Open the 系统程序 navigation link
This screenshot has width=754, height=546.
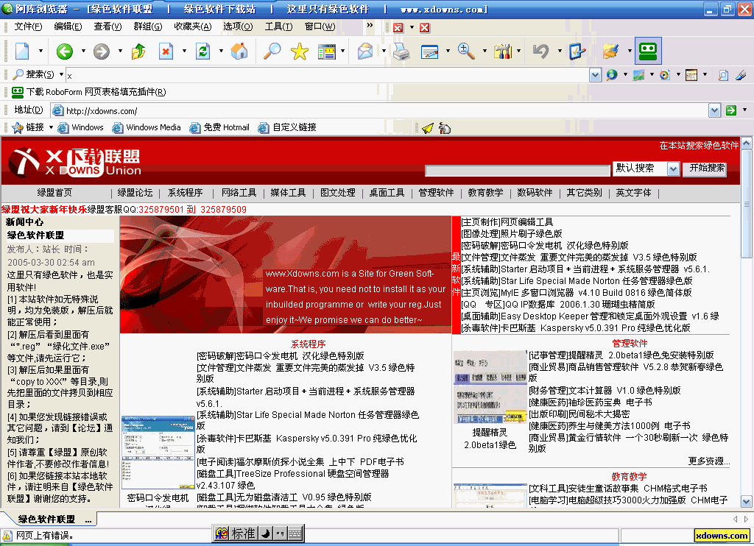(185, 193)
